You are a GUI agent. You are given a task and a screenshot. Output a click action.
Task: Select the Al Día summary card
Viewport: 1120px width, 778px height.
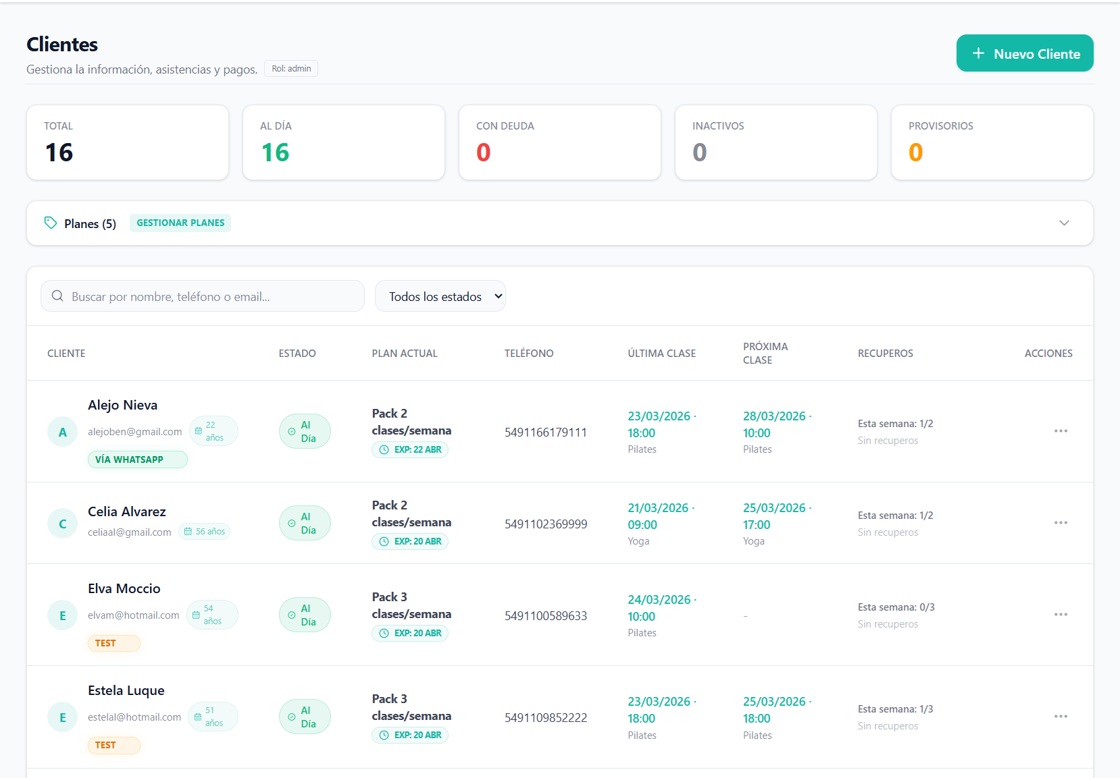343,142
